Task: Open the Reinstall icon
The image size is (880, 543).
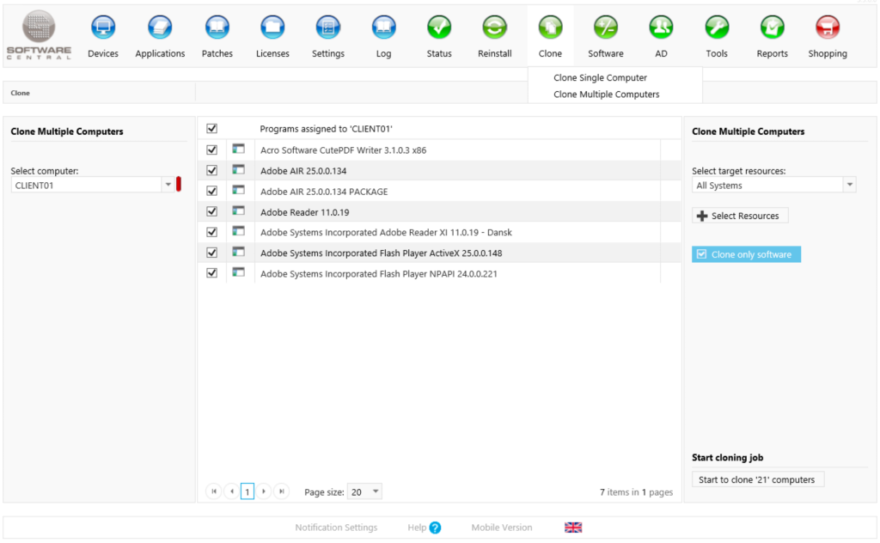Action: tap(494, 27)
